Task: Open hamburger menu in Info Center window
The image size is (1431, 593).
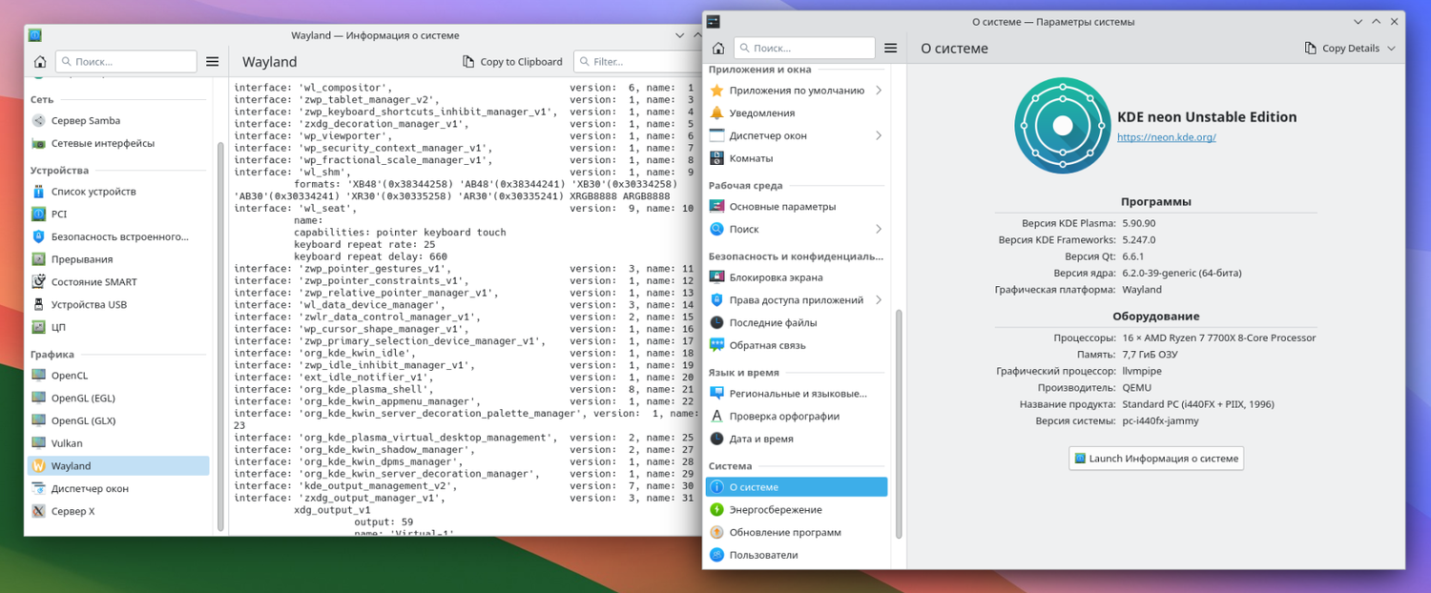Action: click(x=213, y=61)
